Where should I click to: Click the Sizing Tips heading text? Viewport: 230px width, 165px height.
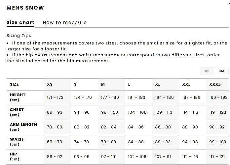pyautogui.click(x=19, y=36)
